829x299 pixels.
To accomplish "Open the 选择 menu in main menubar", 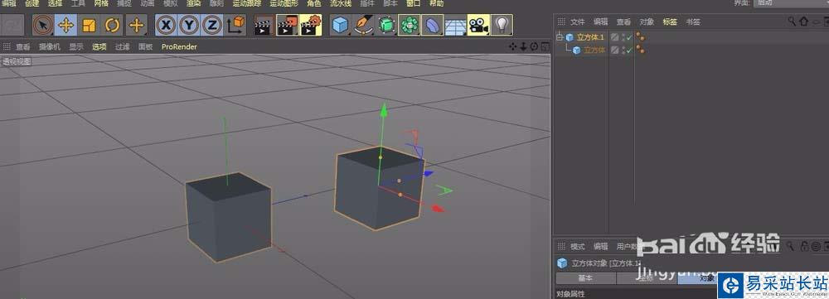I will [x=55, y=3].
